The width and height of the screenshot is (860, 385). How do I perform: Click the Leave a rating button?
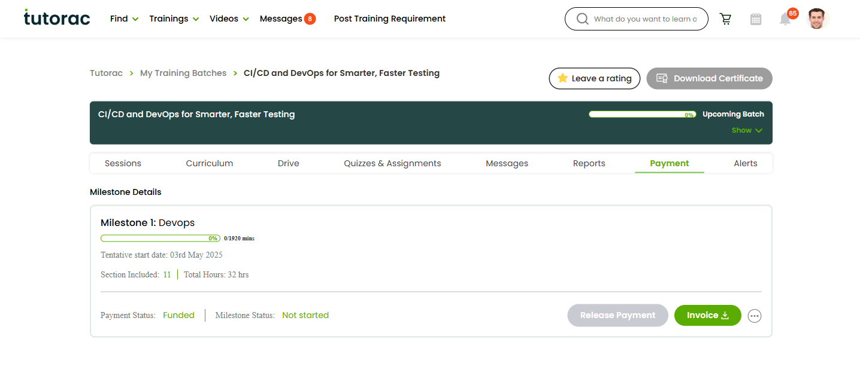coord(595,78)
